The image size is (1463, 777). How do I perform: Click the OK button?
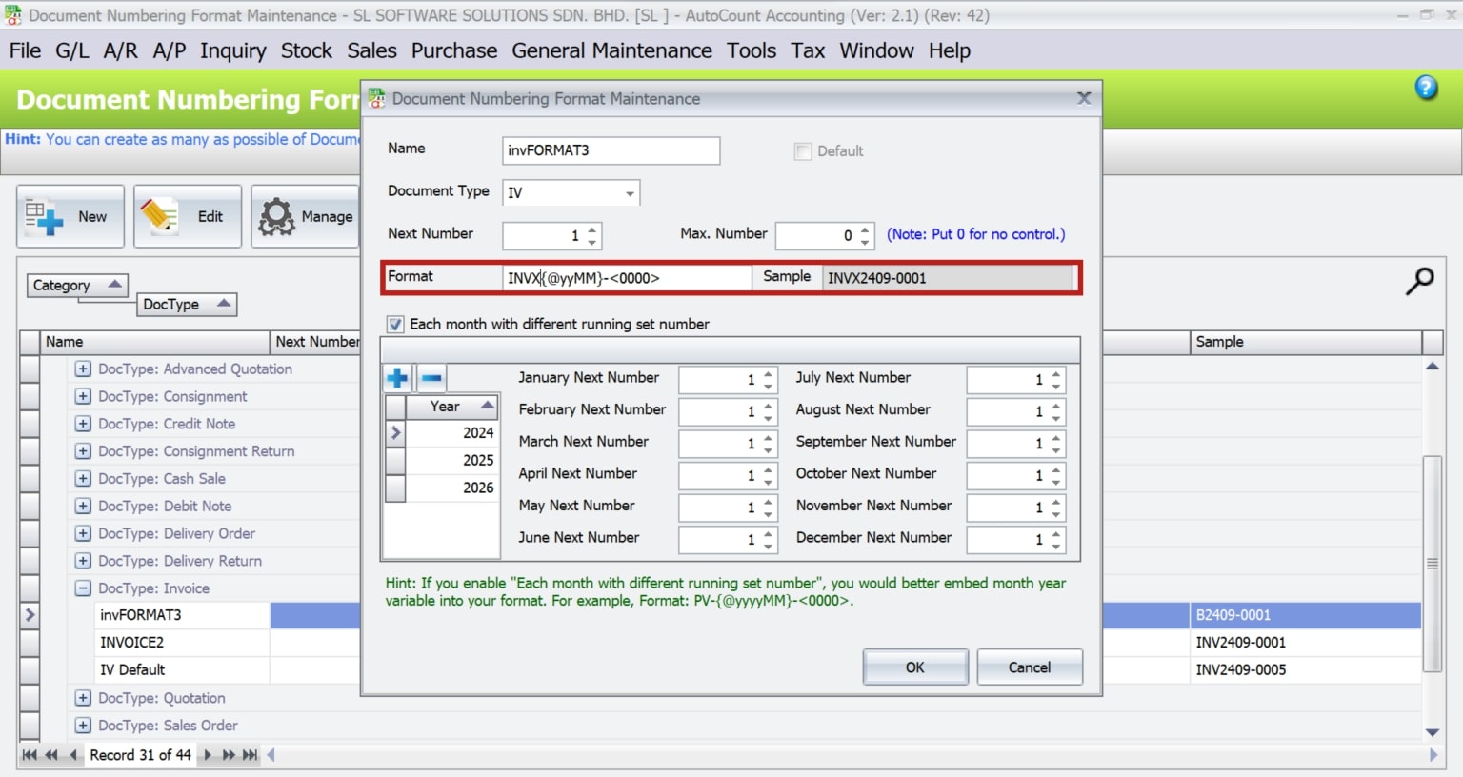tap(914, 667)
